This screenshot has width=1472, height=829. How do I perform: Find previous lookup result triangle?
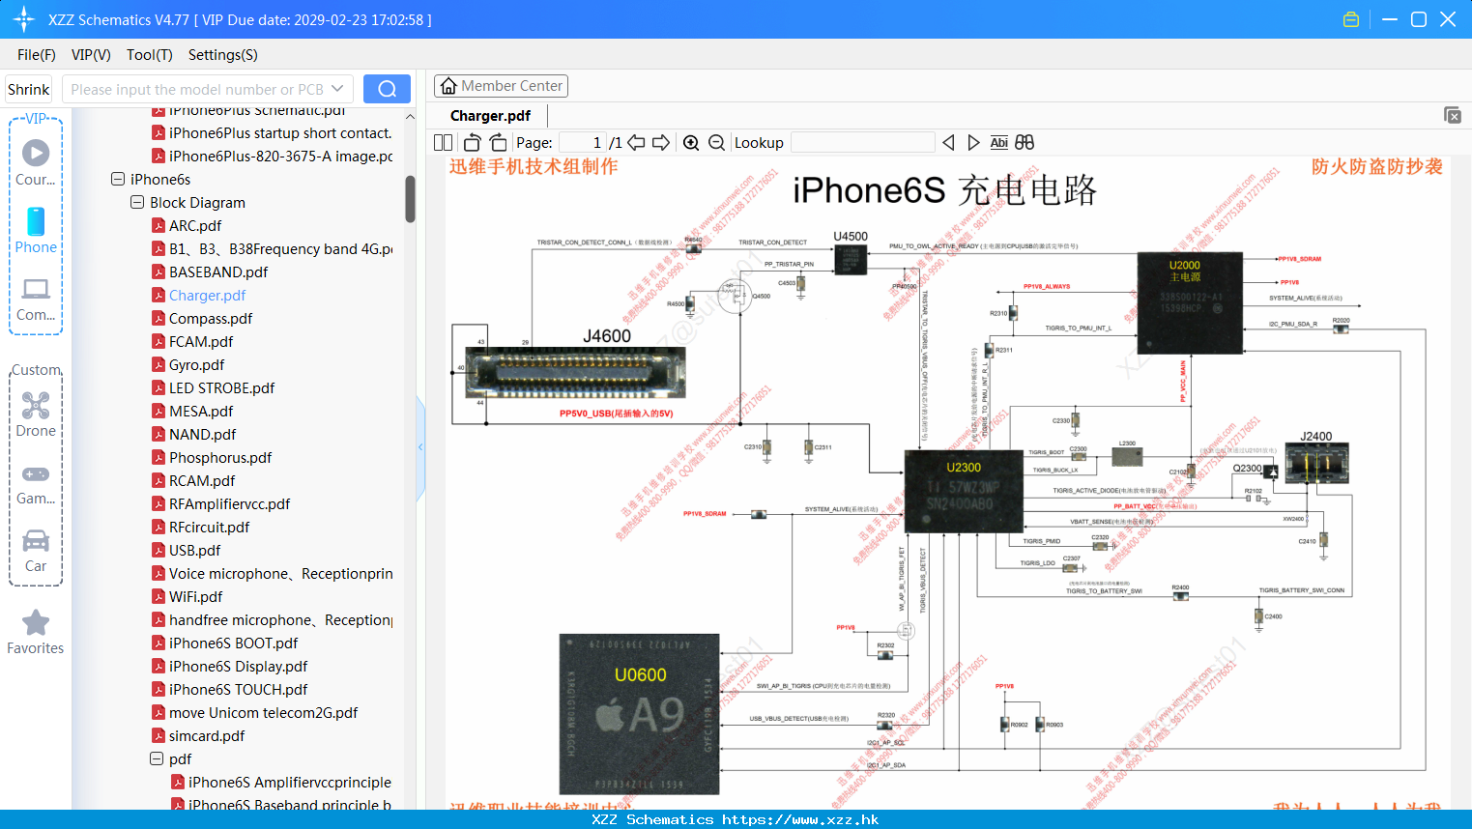pyautogui.click(x=948, y=142)
